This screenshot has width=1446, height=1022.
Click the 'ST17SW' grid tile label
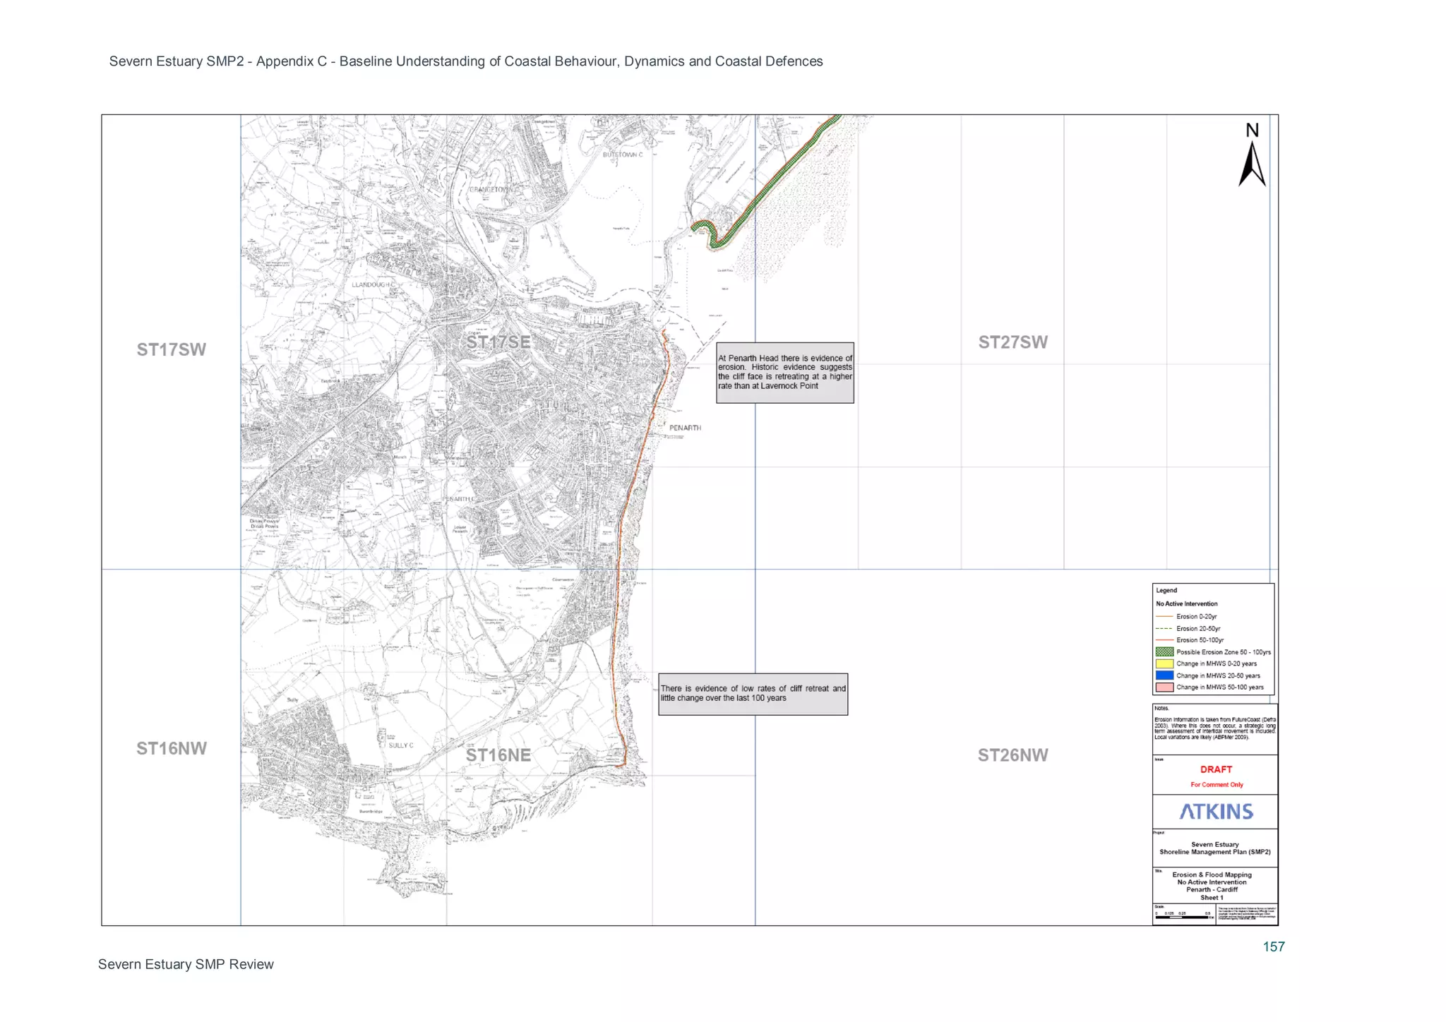pyautogui.click(x=172, y=350)
